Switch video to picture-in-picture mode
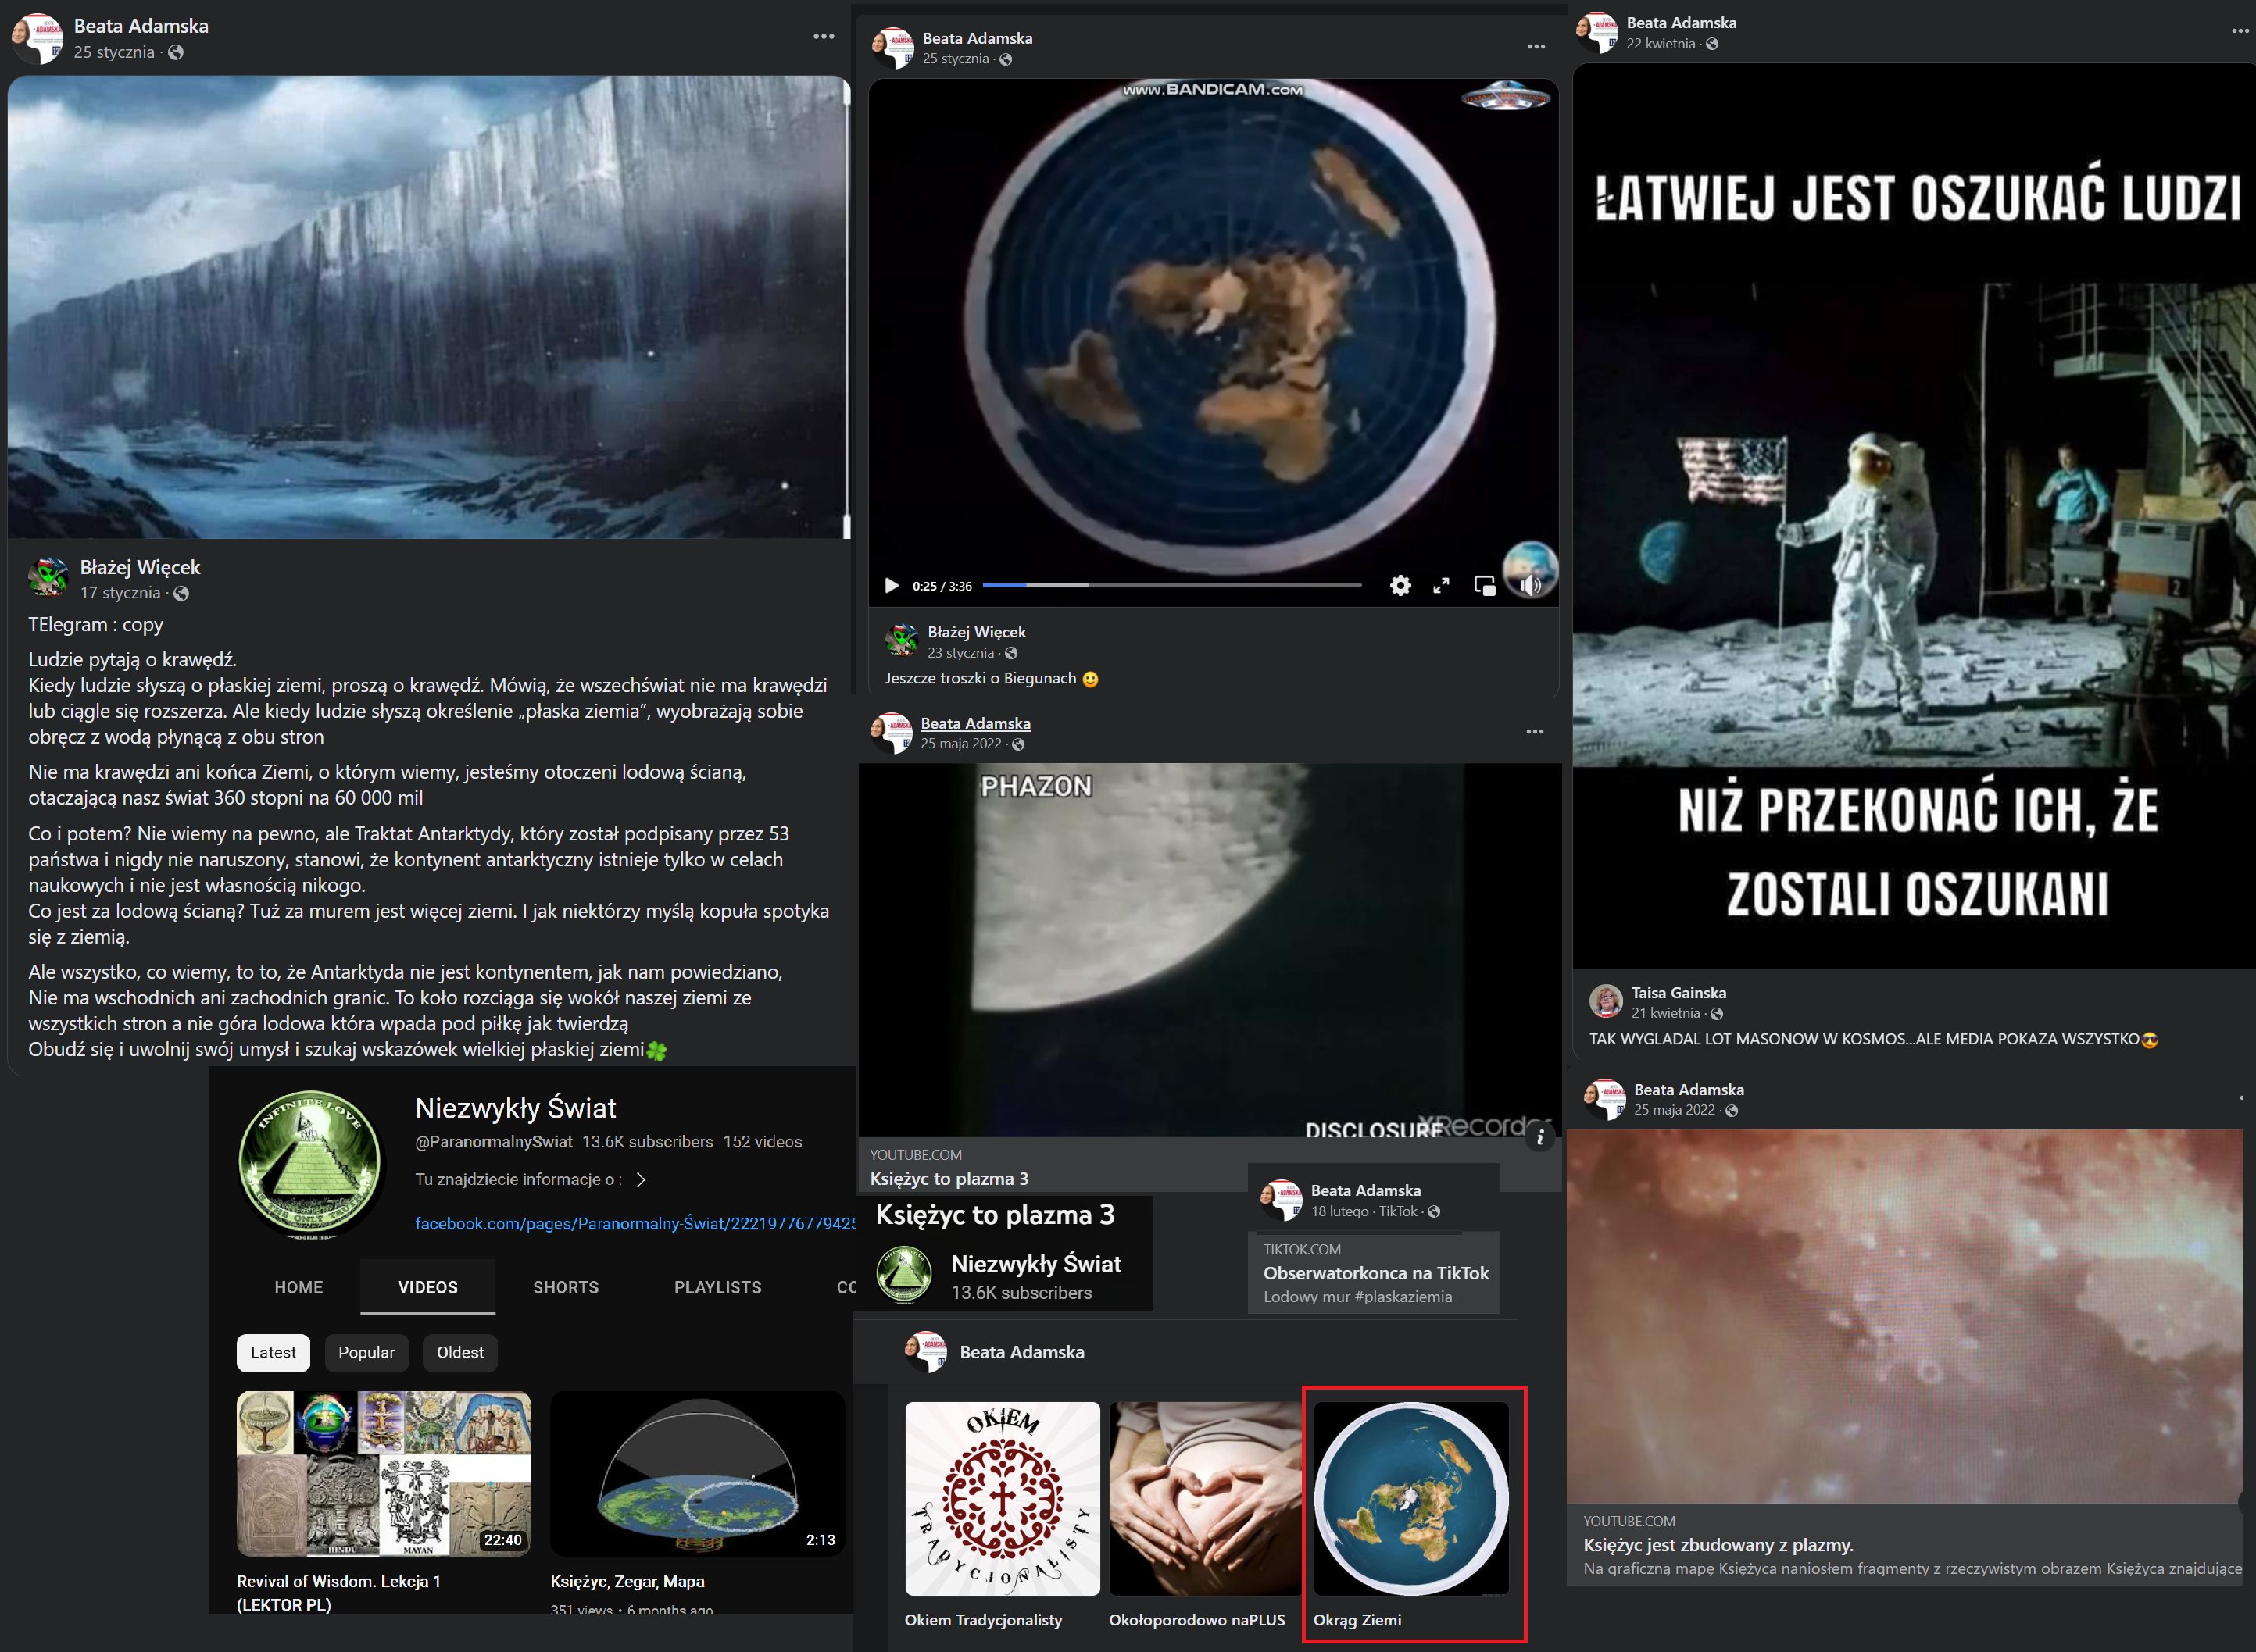Screen dimensions: 2256x1652 point(1485,585)
